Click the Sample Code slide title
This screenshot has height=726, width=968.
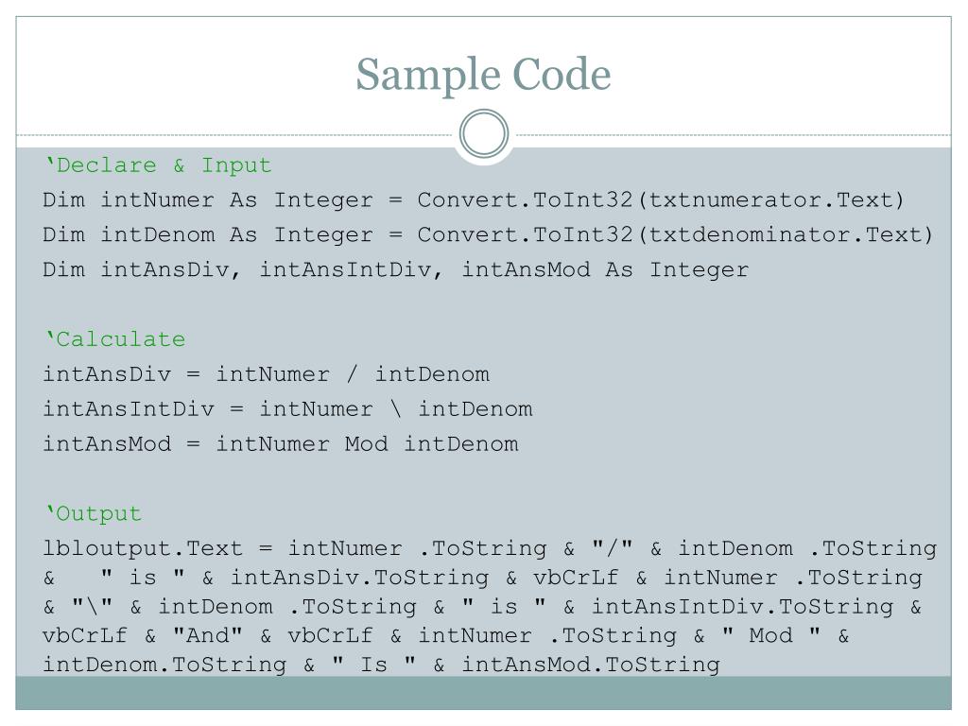pyautogui.click(x=483, y=75)
